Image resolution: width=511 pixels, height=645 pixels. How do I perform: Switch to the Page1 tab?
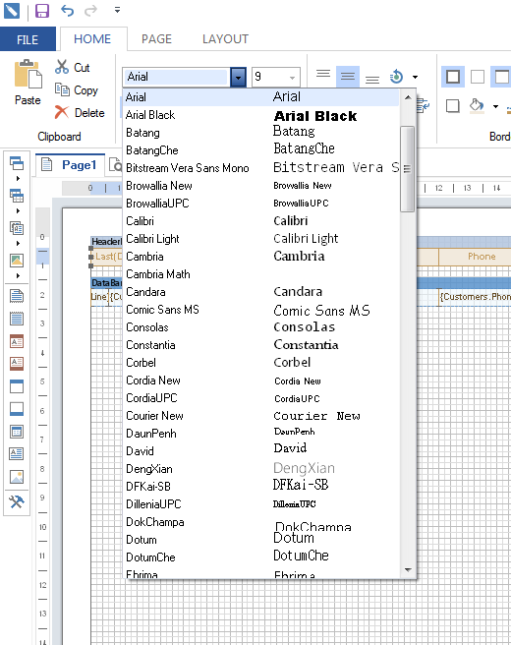pyautogui.click(x=70, y=165)
